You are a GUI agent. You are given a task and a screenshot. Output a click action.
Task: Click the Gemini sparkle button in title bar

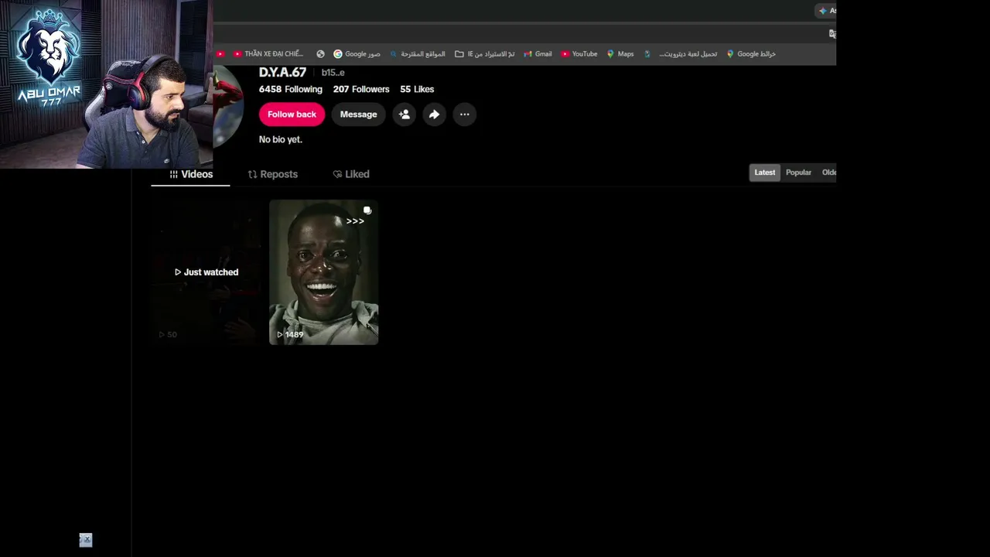[x=827, y=11]
